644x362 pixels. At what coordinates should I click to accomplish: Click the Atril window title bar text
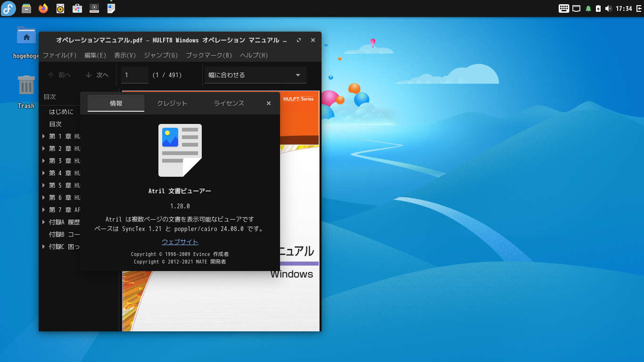[168, 41]
